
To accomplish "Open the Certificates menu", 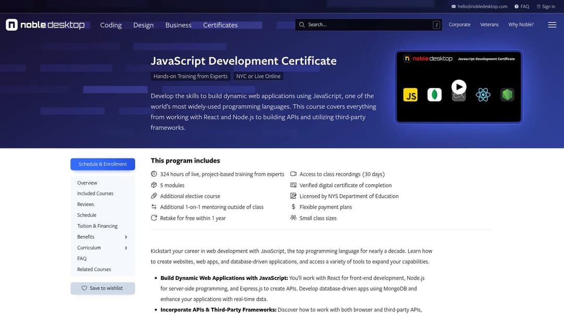I will coord(220,25).
